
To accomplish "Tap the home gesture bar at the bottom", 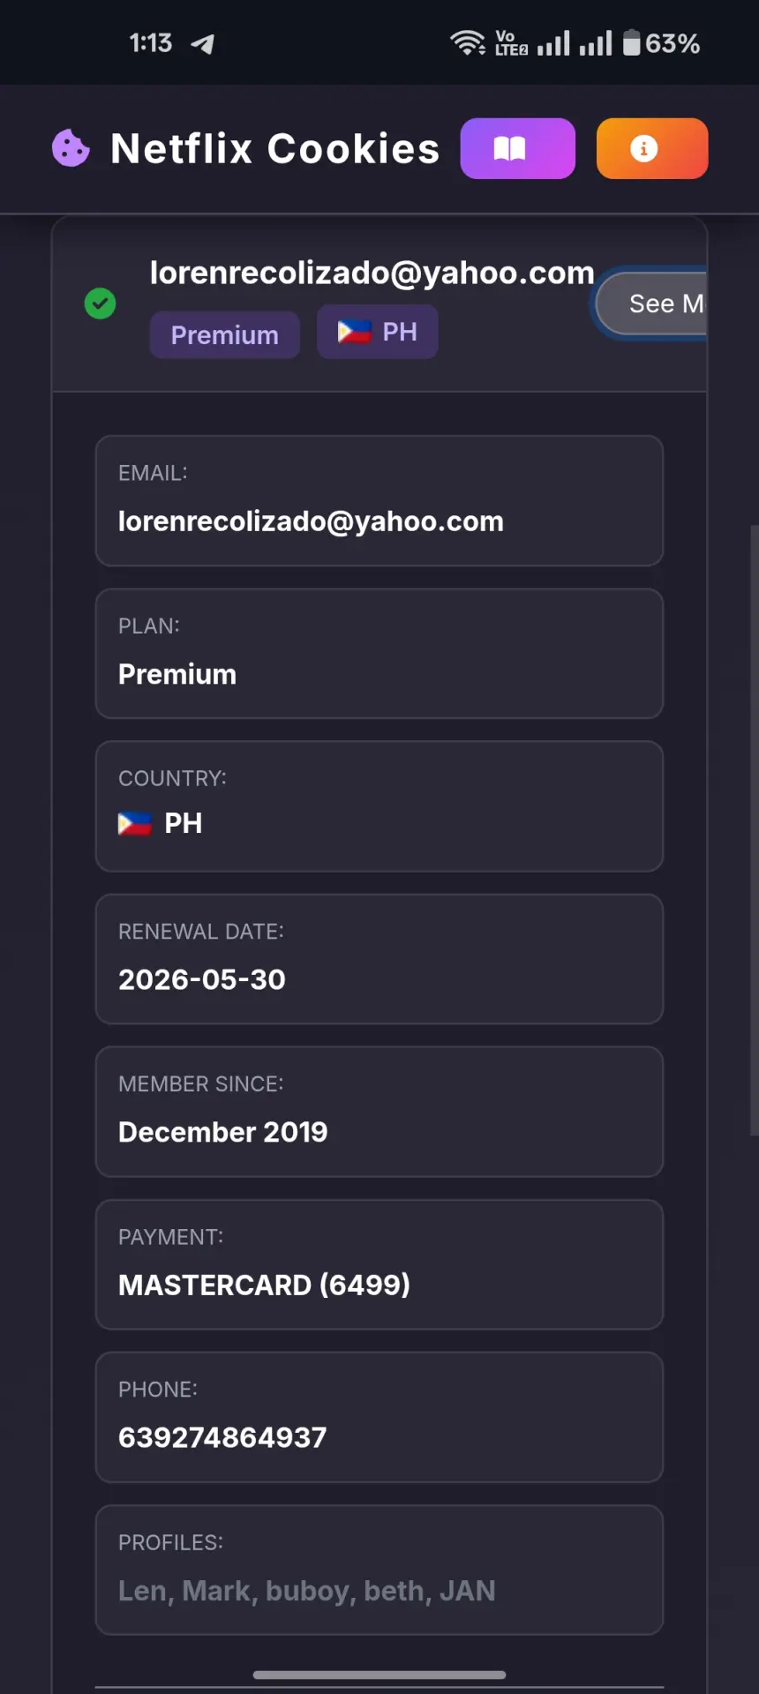I will 379,1675.
